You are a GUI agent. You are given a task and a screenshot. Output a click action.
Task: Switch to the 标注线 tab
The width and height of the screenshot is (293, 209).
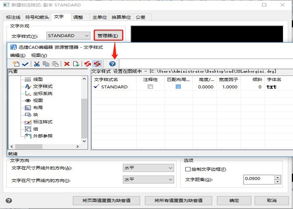[13, 18]
